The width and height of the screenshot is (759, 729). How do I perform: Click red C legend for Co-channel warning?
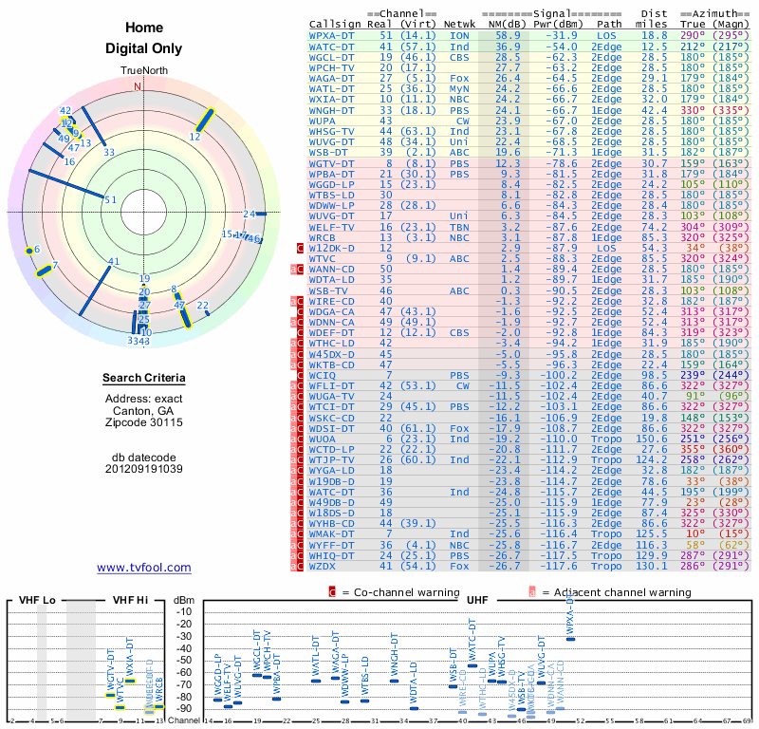click(332, 592)
